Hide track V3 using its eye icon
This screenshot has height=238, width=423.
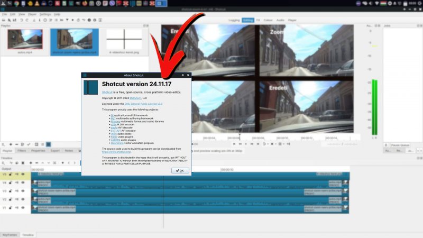[23, 191]
